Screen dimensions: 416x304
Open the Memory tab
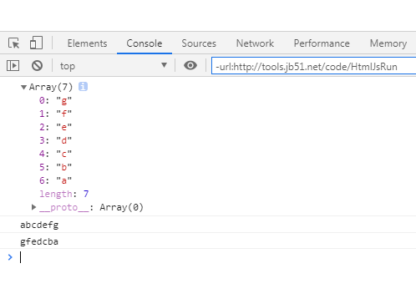388,43
